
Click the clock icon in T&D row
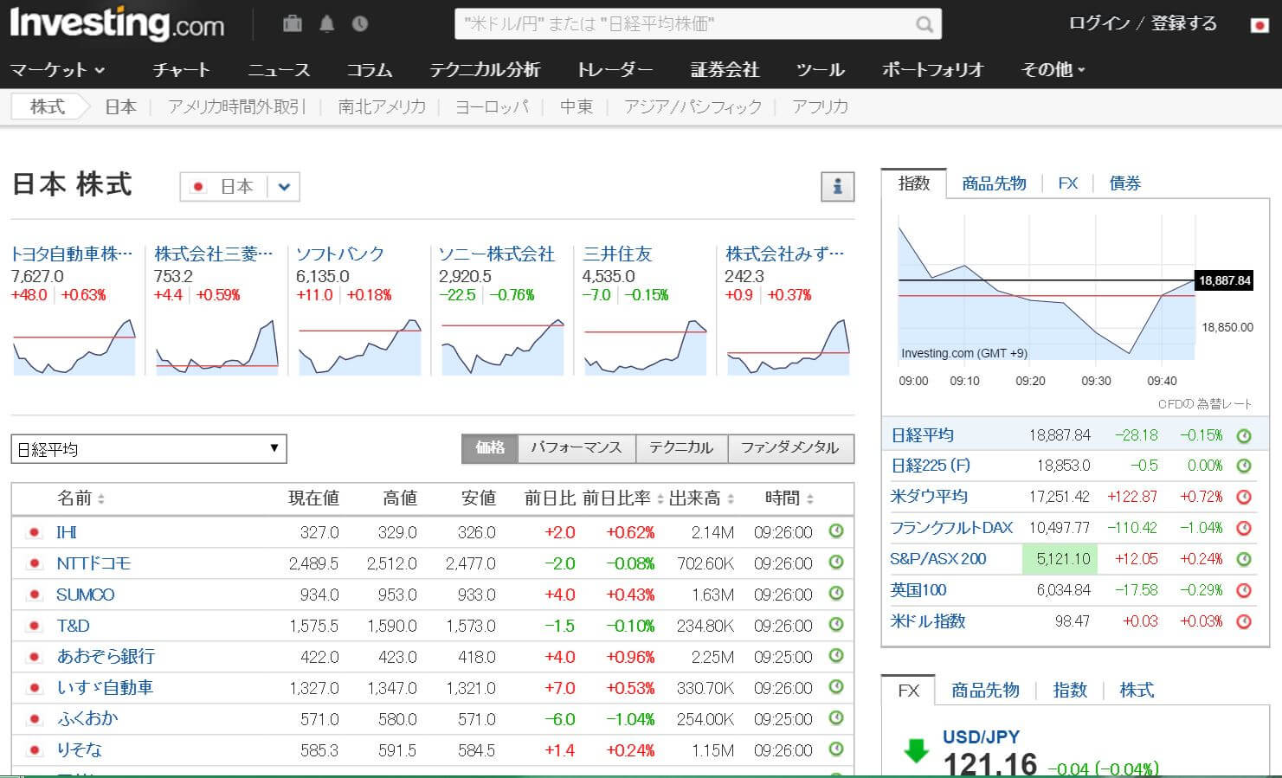(836, 625)
